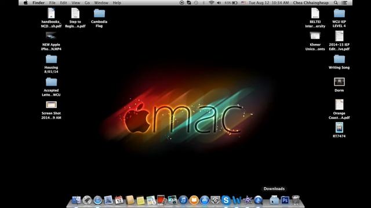Select RT7474 file on desktop
The height and width of the screenshot is (208, 371).
[x=339, y=130]
